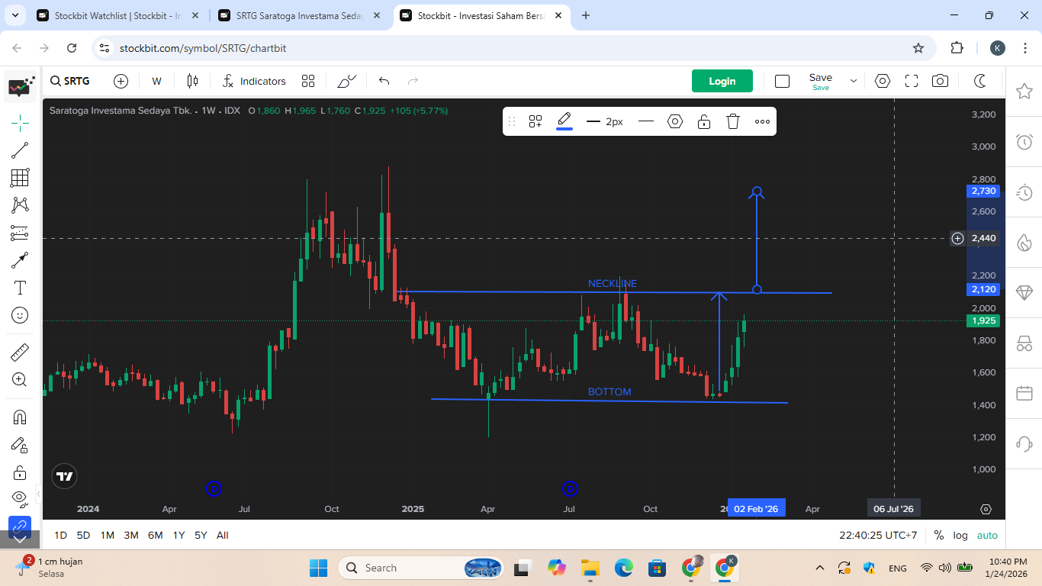Select the ruler measure tool
This screenshot has height=586, width=1042.
pyautogui.click(x=20, y=353)
